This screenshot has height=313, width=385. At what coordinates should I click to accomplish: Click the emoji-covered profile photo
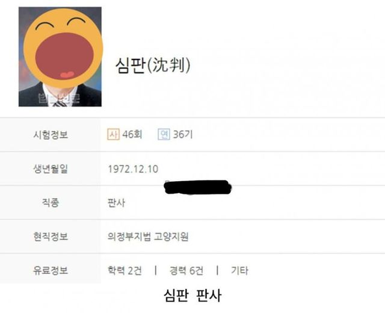point(60,57)
